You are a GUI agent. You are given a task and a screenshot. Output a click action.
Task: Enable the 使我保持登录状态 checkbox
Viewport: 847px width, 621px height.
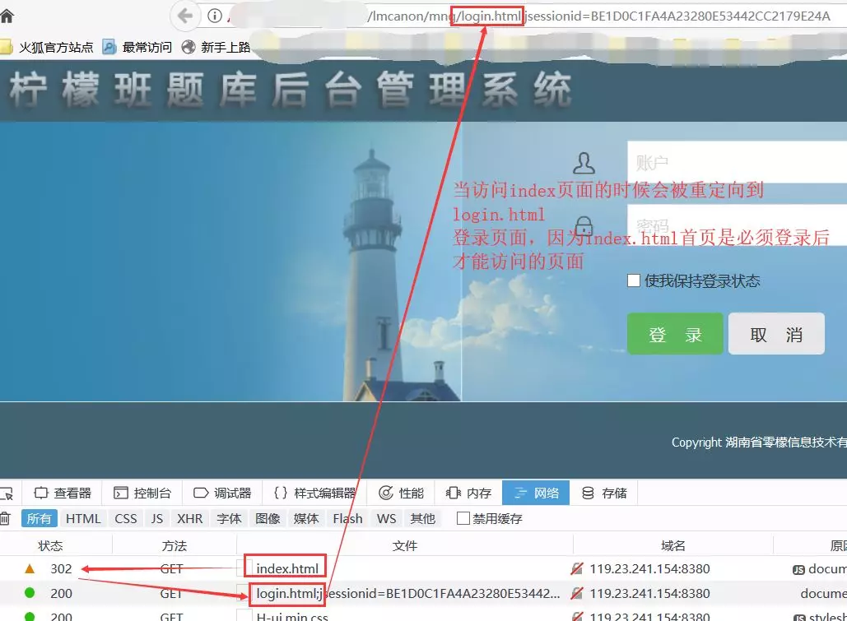click(634, 281)
